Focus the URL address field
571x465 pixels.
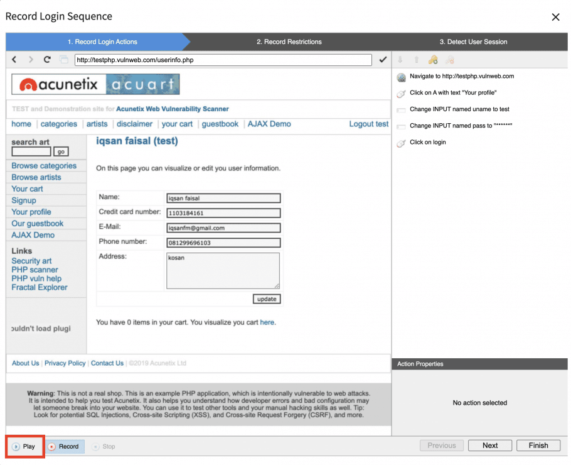(x=223, y=60)
